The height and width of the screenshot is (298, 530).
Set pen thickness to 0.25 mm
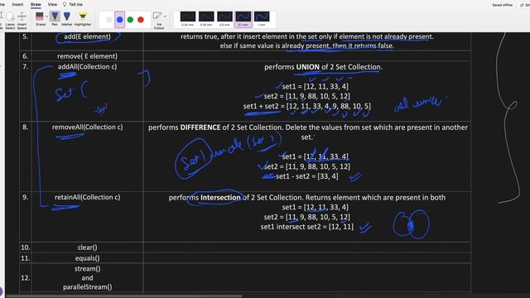(188, 19)
